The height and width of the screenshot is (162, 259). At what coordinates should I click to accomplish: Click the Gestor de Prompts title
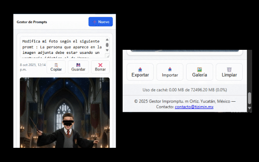point(32,22)
